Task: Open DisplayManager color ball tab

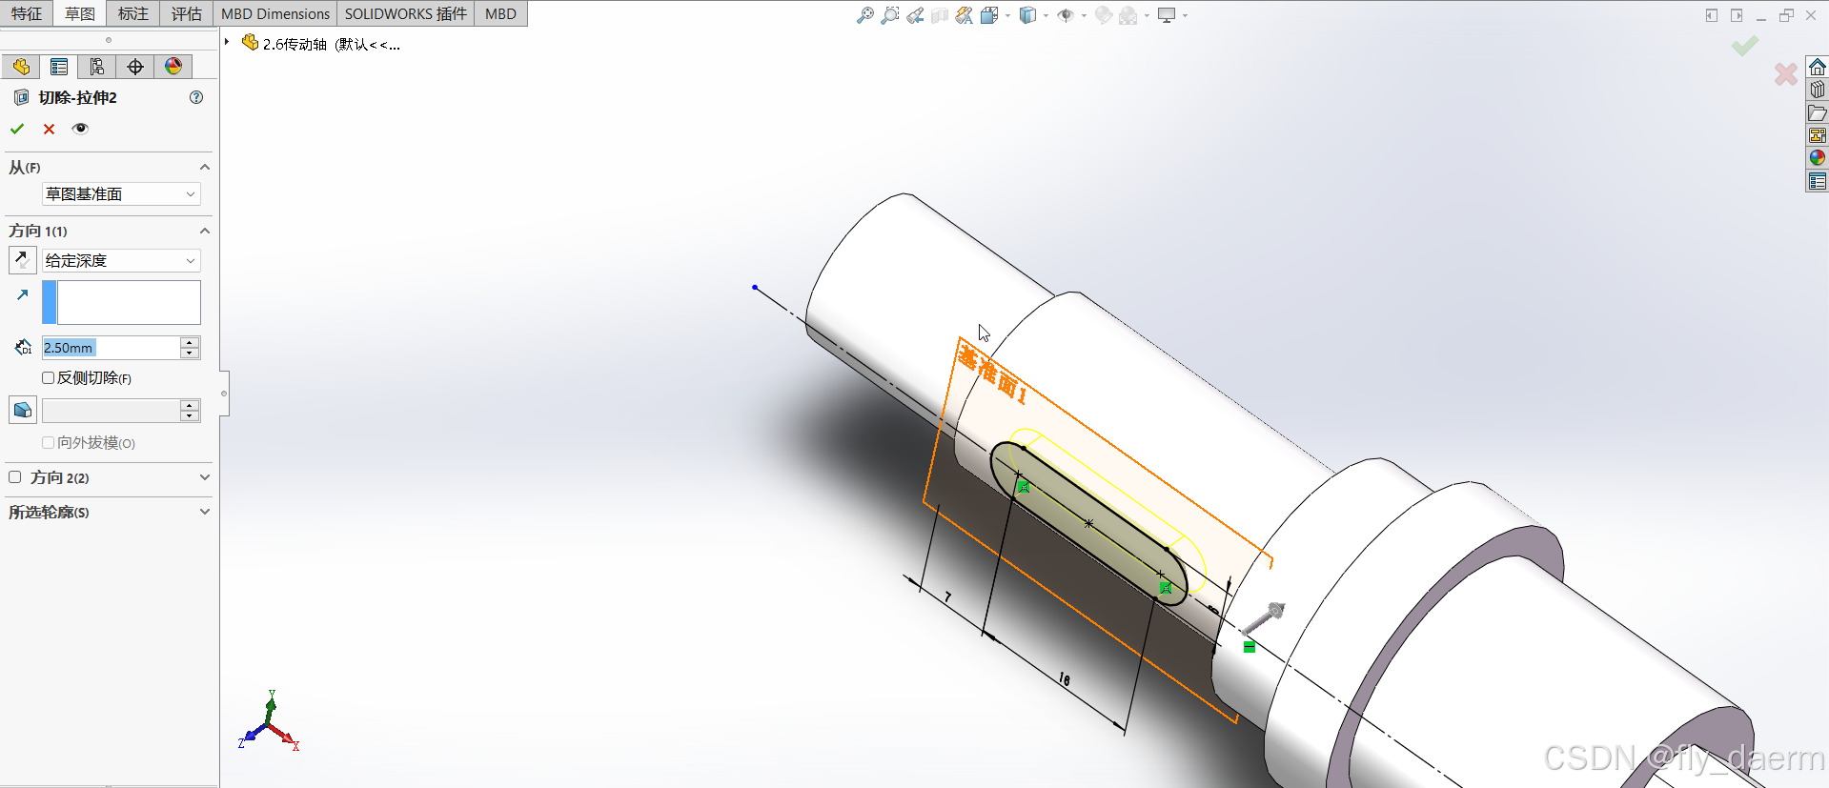Action: 173,67
